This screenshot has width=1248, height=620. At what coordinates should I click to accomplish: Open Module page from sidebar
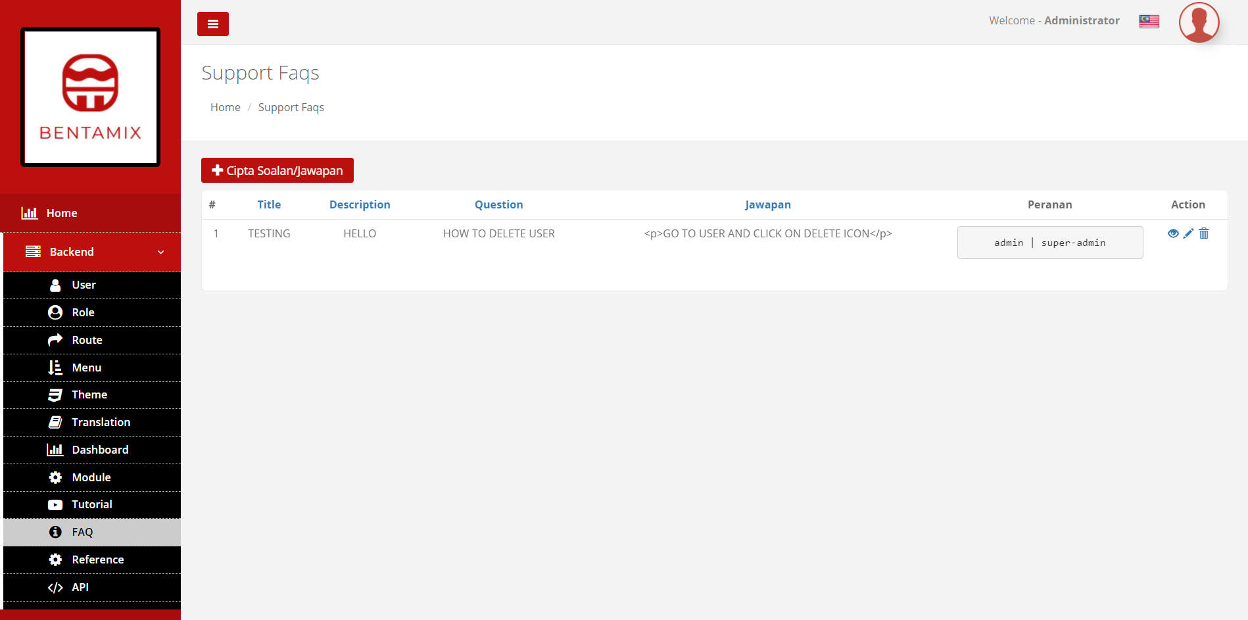click(x=91, y=477)
